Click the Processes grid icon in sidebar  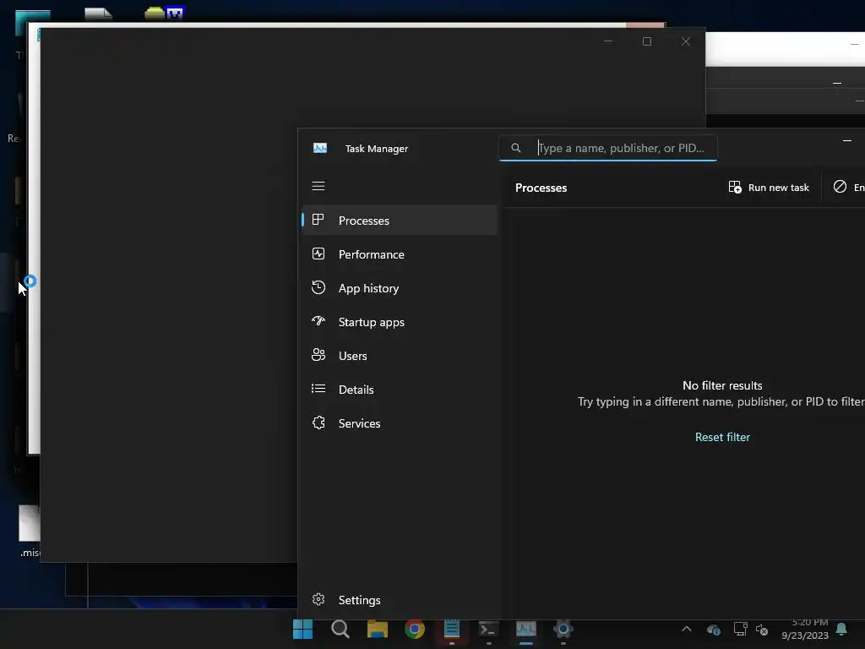tap(318, 220)
